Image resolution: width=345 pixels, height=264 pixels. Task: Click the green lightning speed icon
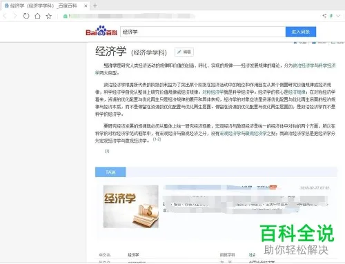331,16
